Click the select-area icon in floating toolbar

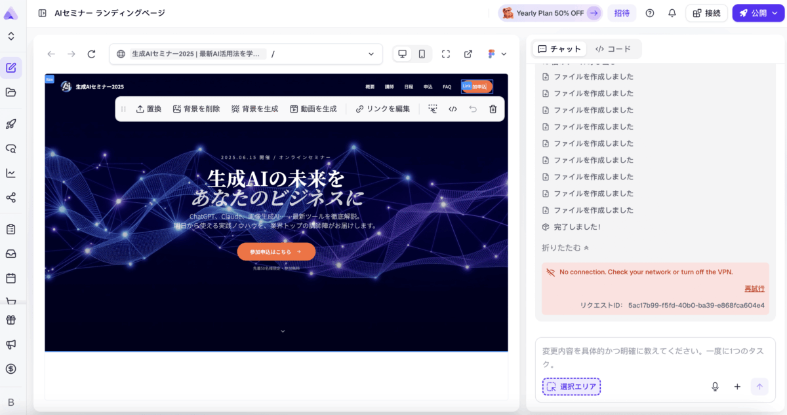433,109
